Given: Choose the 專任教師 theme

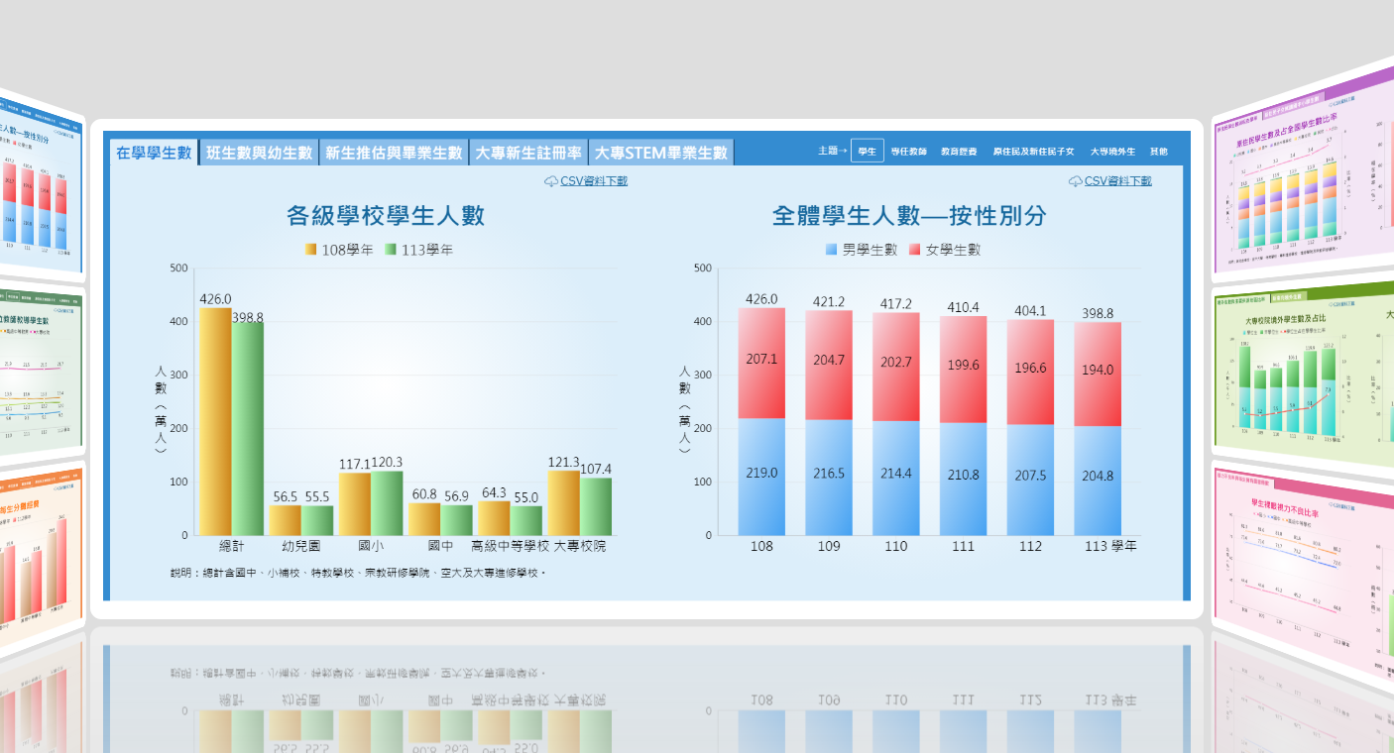Looking at the screenshot, I should 908,152.
